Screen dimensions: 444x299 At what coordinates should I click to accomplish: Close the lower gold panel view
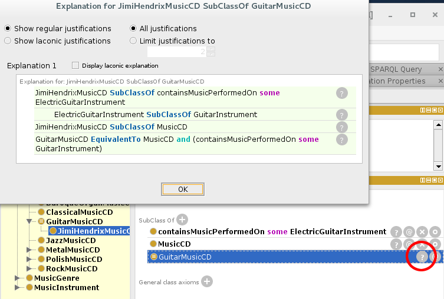click(x=440, y=180)
